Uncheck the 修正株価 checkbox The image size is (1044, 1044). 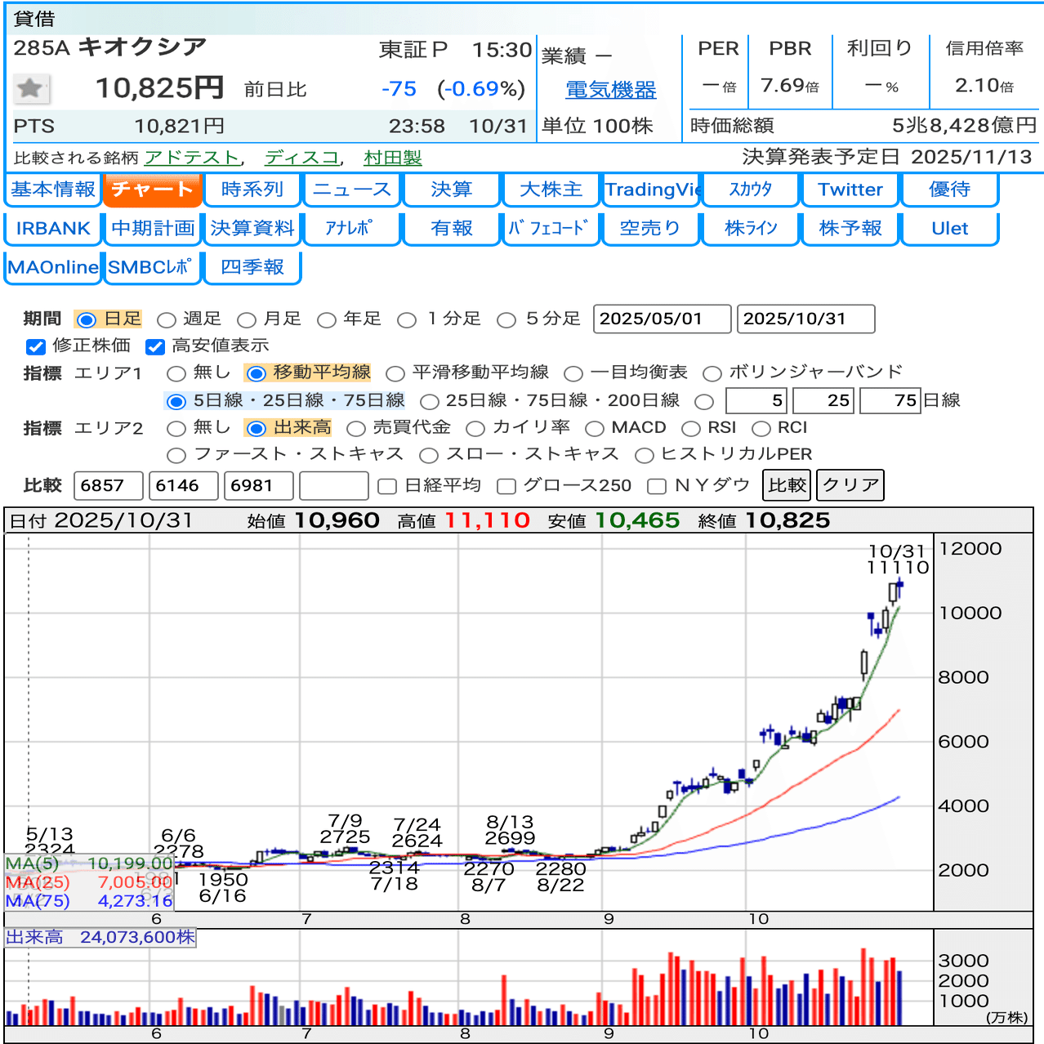pos(35,346)
